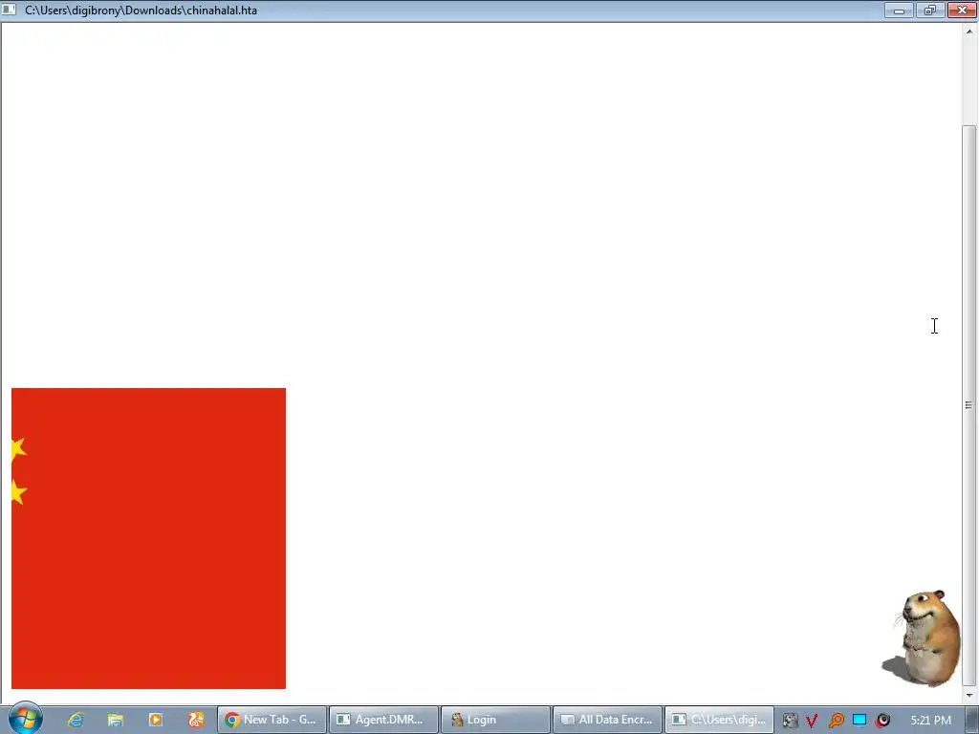
Task: Click the HTA window title bar icon
Action: point(9,10)
